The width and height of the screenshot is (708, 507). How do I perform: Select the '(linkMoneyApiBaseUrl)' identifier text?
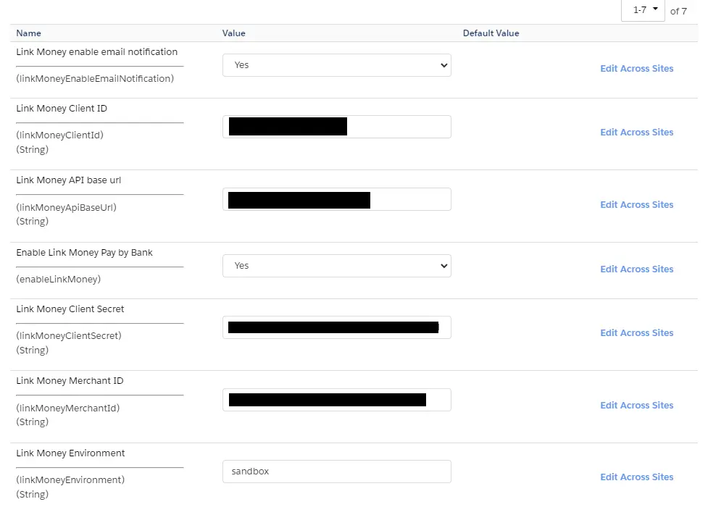coord(67,207)
